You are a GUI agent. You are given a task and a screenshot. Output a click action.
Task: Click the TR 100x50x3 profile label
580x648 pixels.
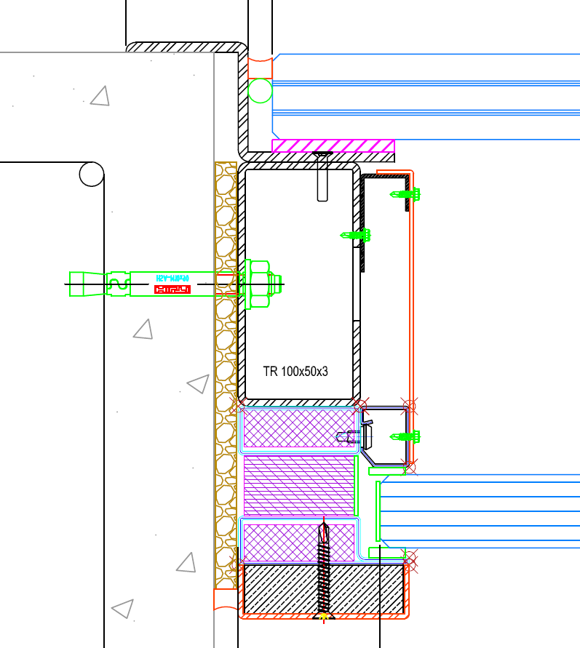tap(295, 372)
